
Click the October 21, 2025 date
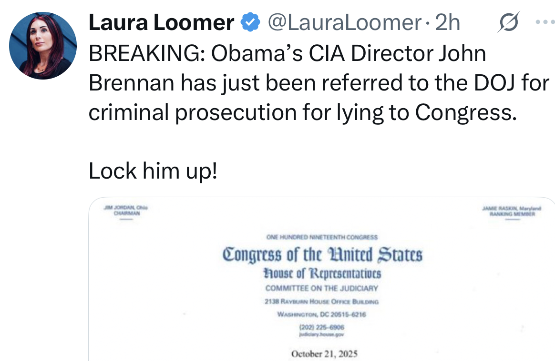coord(324,353)
